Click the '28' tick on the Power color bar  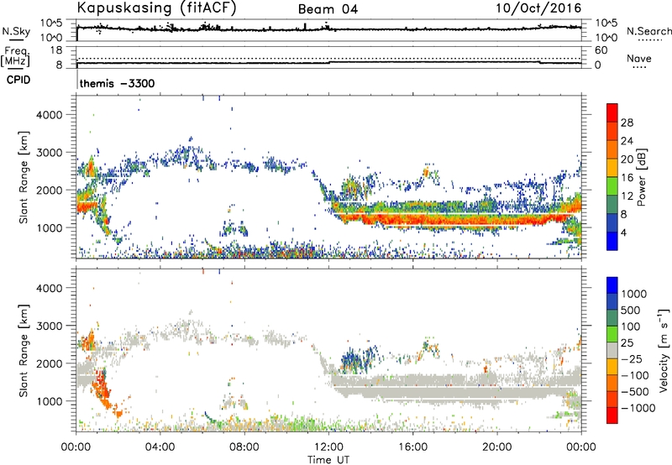(x=627, y=123)
